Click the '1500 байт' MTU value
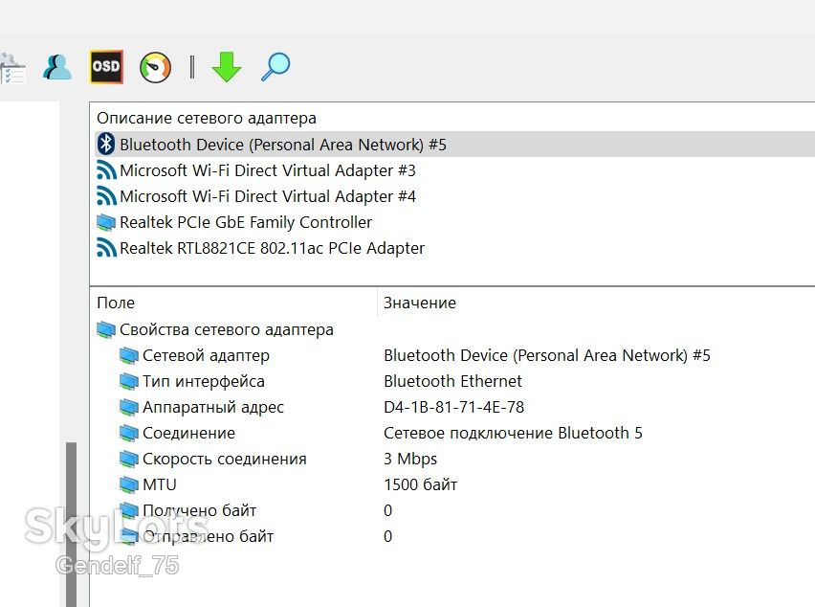The image size is (815, 607). pos(421,484)
